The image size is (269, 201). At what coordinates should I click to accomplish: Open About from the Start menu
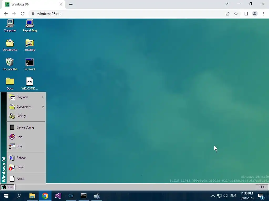26,178
